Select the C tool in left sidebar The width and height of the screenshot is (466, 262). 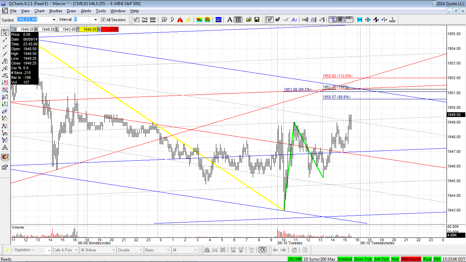pyautogui.click(x=5, y=157)
